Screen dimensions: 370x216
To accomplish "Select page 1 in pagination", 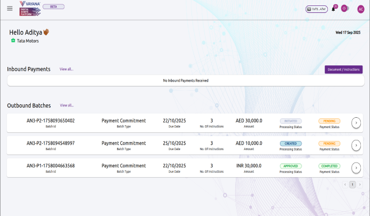I will [352, 185].
